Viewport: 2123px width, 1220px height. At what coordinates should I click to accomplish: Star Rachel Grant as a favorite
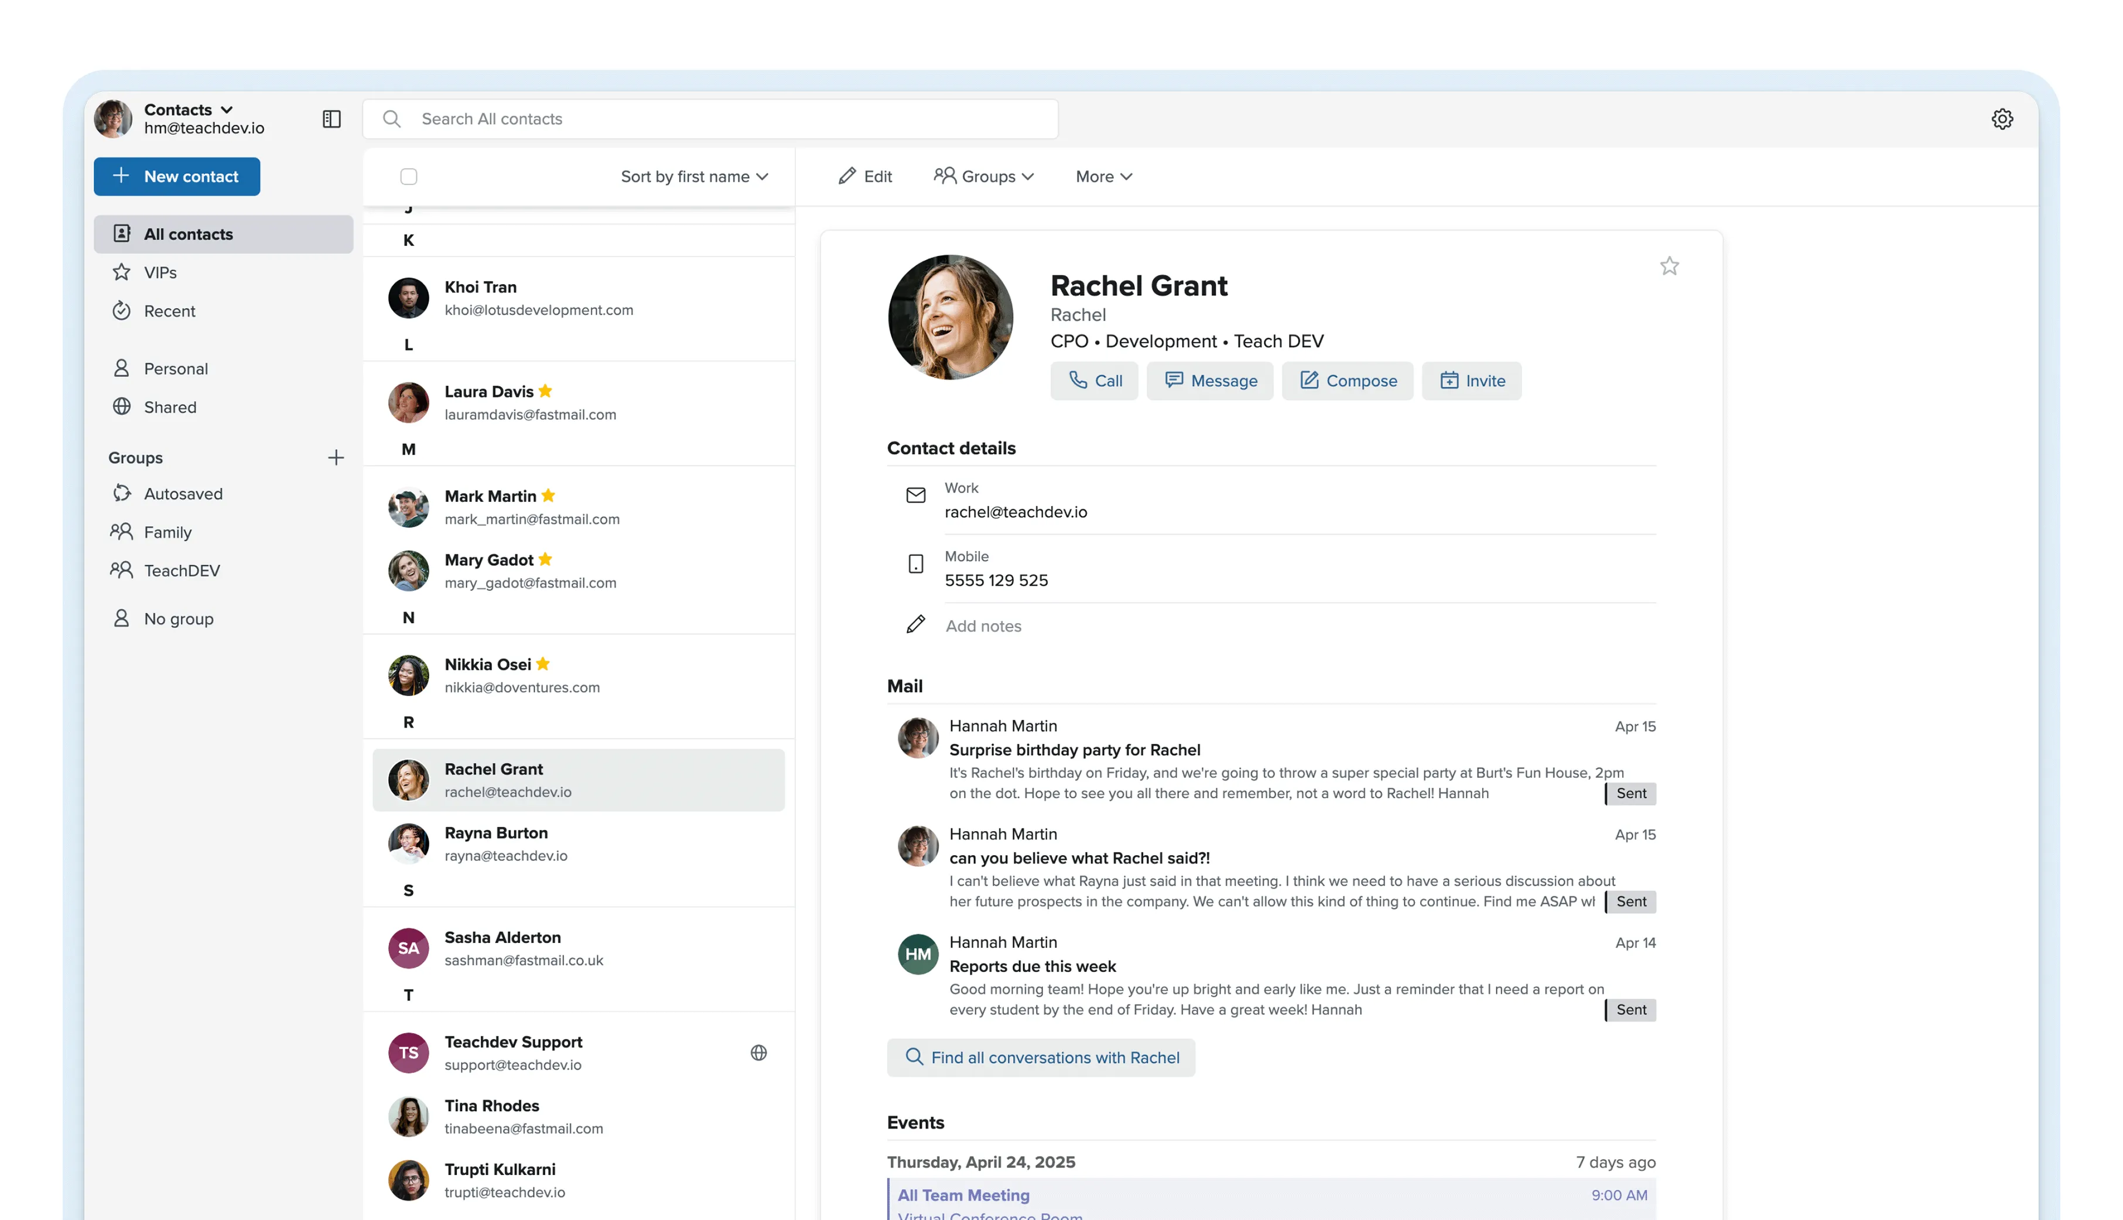coord(1669,266)
